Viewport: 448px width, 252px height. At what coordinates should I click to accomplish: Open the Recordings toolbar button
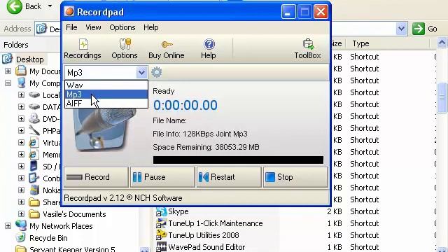click(83, 49)
